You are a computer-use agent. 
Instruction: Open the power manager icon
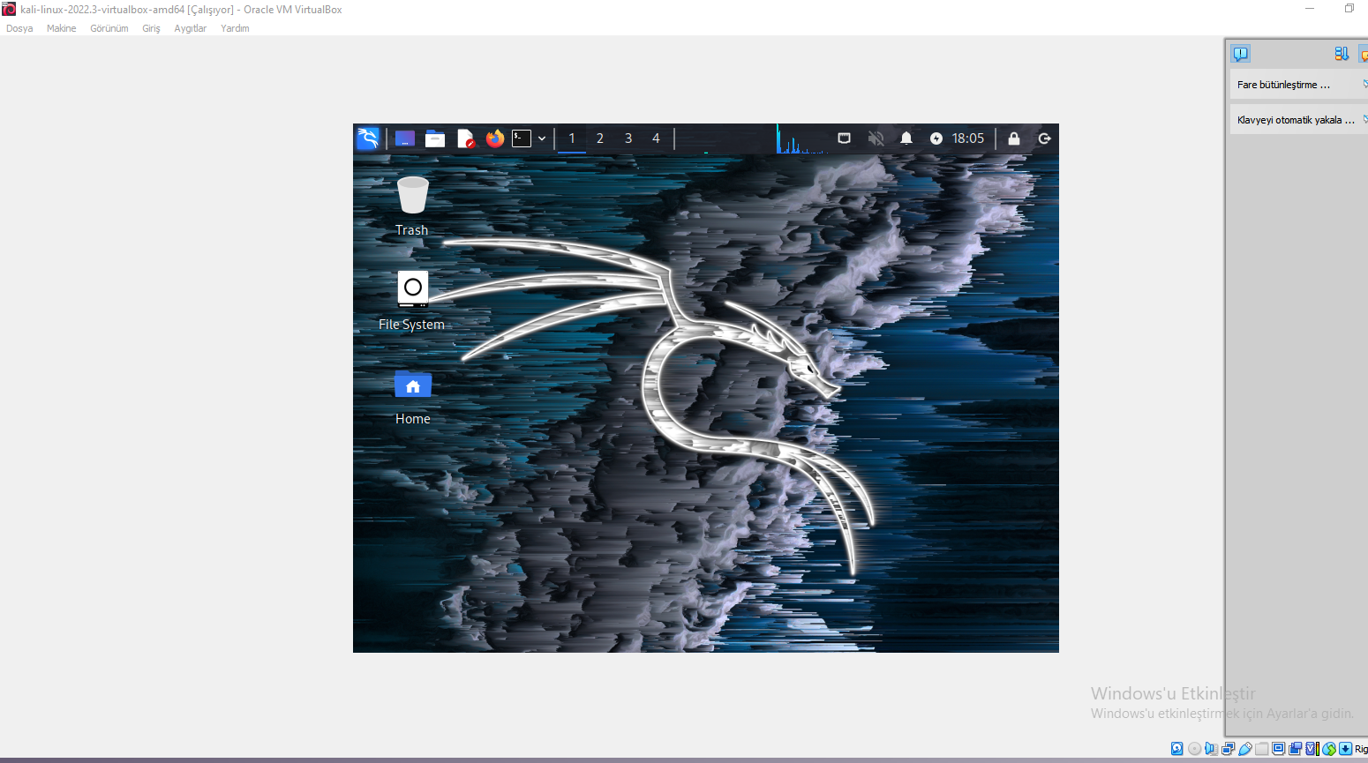pos(936,138)
